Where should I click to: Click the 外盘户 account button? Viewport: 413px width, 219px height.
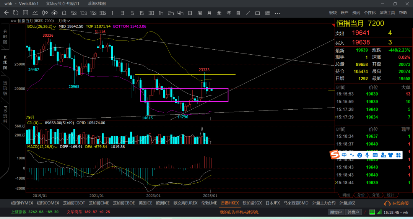353,212
